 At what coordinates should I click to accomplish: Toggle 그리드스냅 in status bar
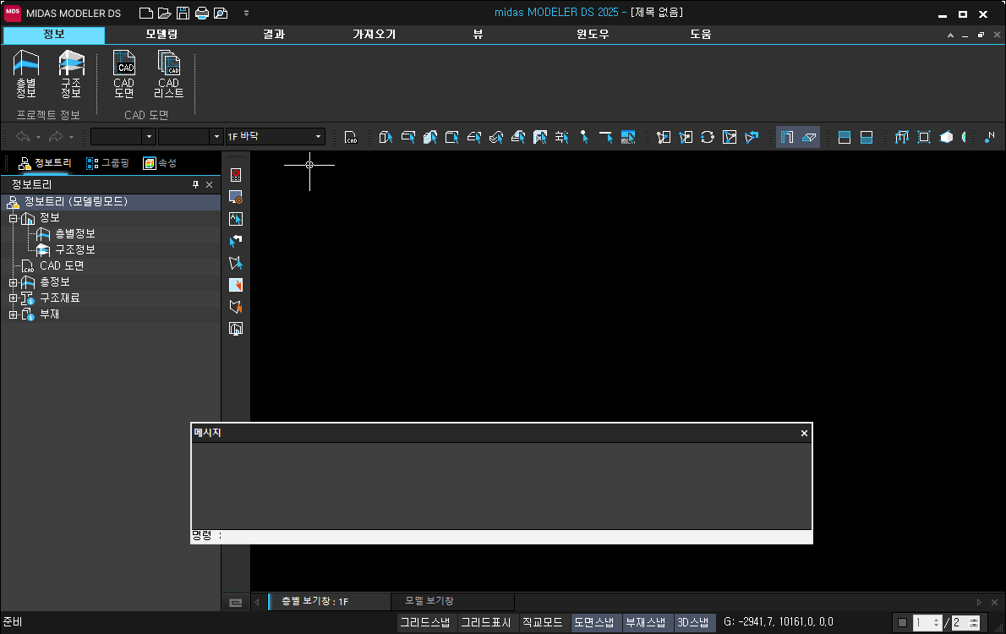coord(424,622)
